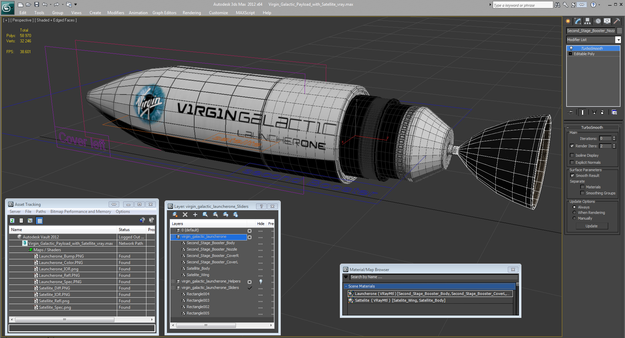The image size is (625, 338).
Task: Click Configure Modifier Sets icon
Action: pyautogui.click(x=615, y=112)
